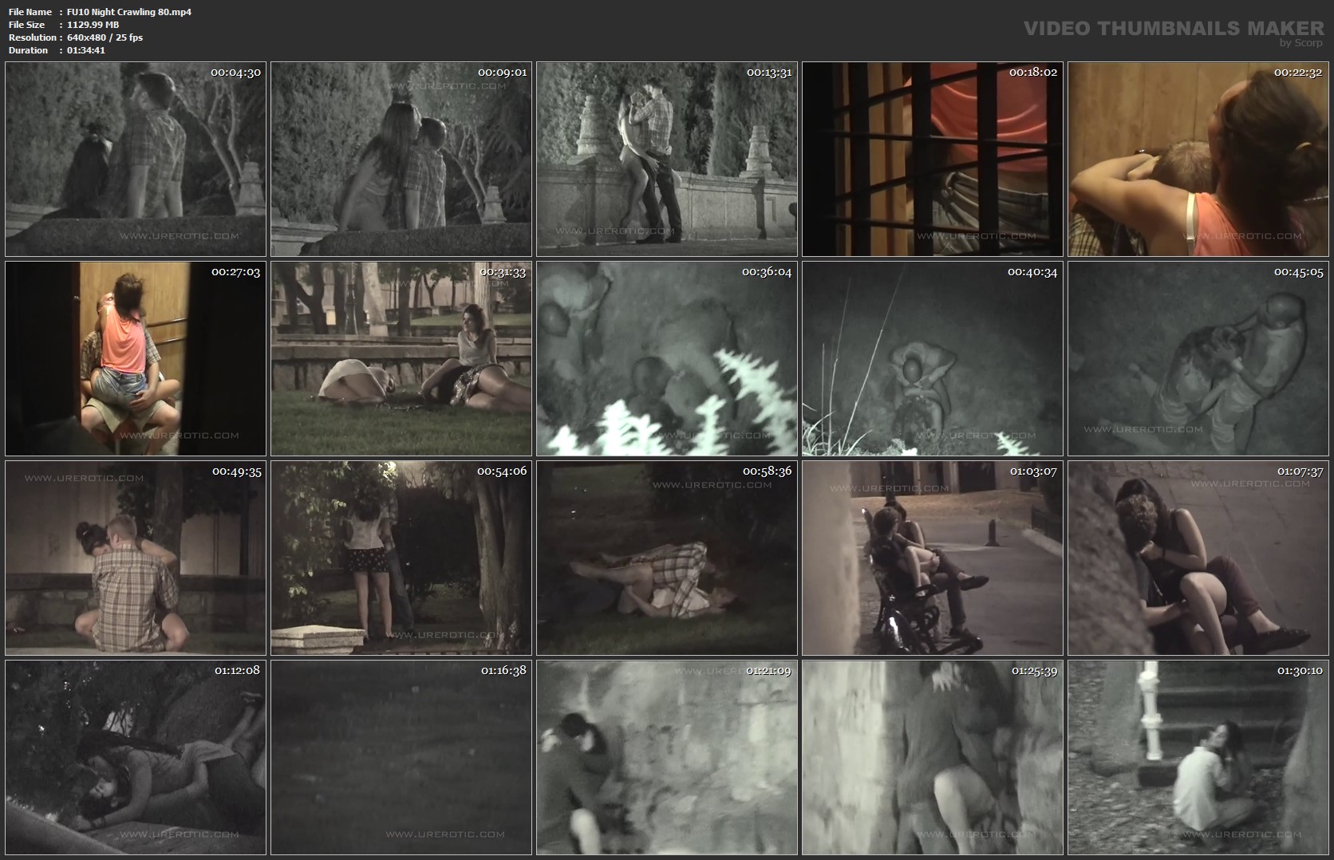This screenshot has width=1334, height=860.
Task: Click the thumbnail timestamped 00:04:30
Action: (x=136, y=160)
